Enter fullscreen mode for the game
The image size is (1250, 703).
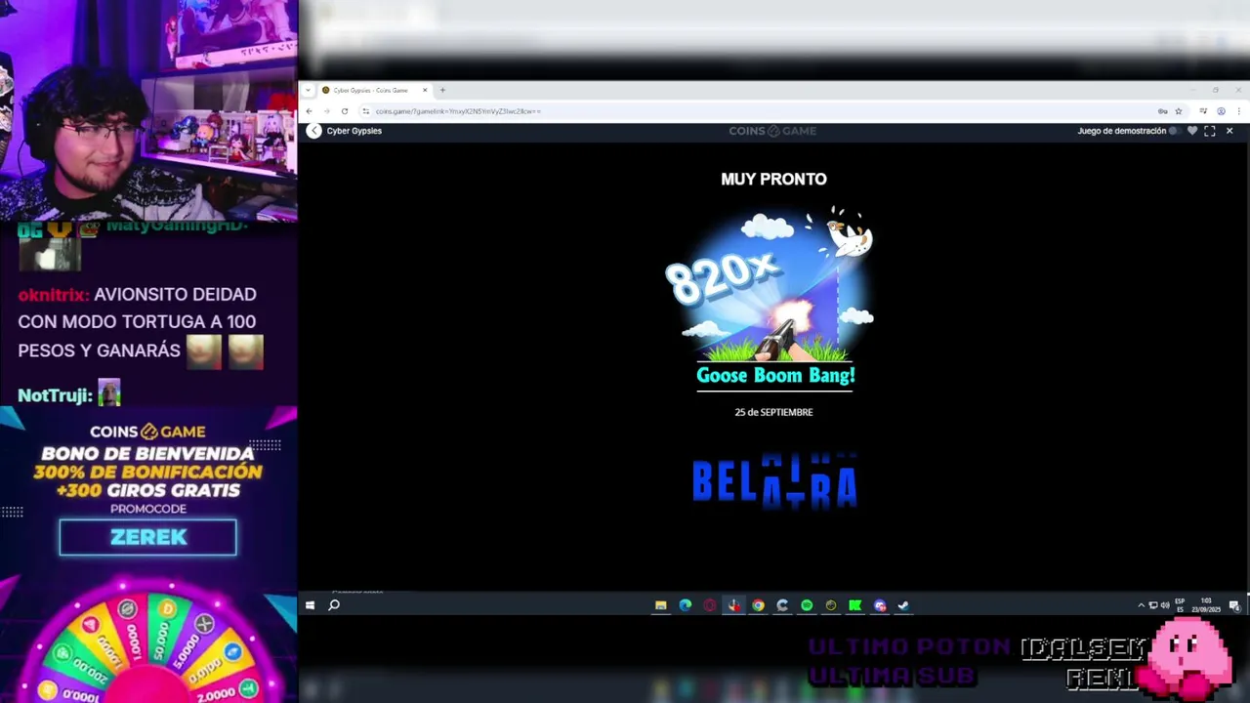coord(1209,131)
